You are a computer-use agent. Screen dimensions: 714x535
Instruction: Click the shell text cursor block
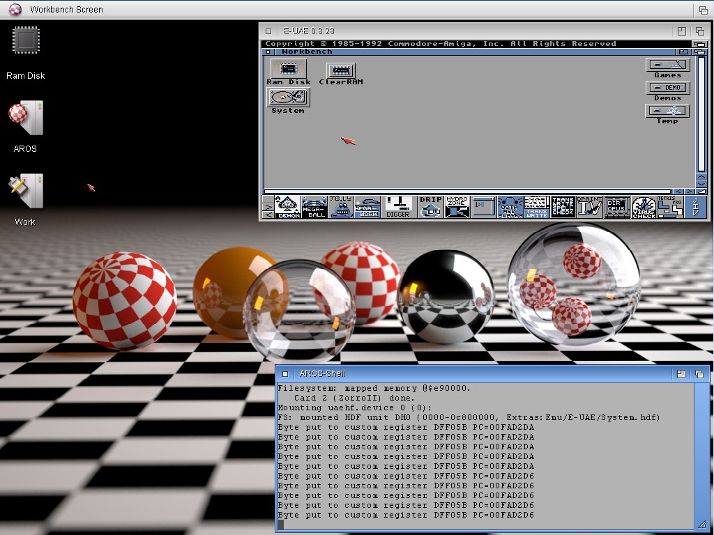click(x=280, y=525)
